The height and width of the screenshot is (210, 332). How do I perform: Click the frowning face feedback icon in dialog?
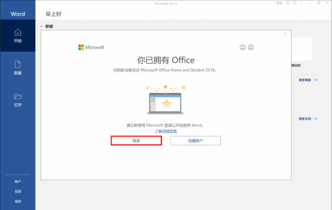(x=251, y=47)
